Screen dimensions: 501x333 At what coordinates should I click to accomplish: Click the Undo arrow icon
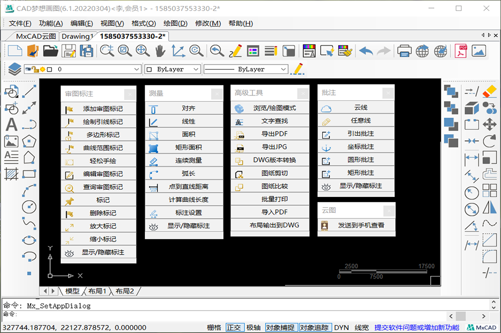click(366, 50)
